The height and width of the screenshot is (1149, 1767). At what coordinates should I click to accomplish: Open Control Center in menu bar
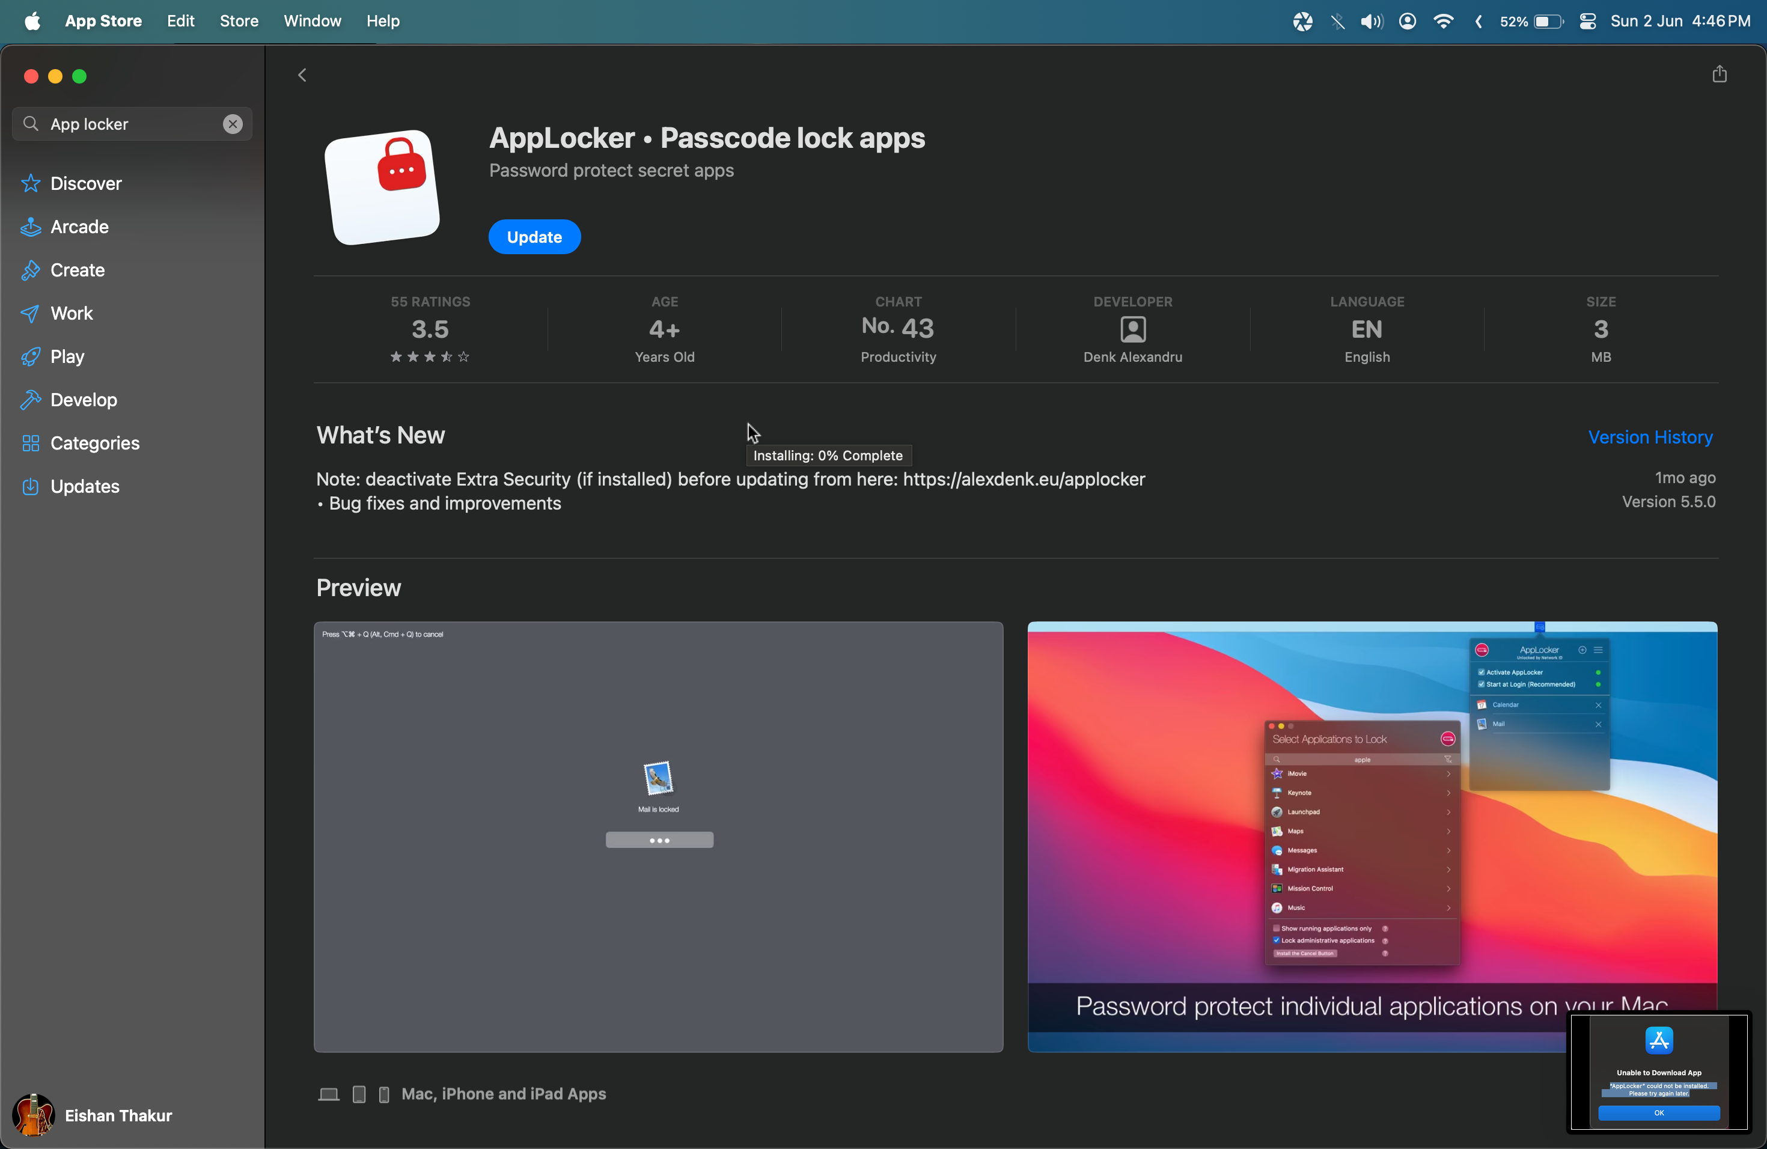pos(1587,21)
